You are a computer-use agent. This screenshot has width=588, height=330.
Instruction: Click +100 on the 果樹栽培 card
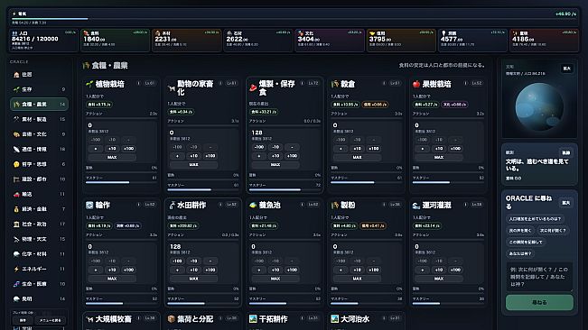pos(455,149)
